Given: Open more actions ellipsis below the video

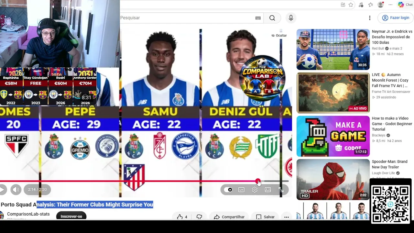Looking at the screenshot, I should [286, 217].
